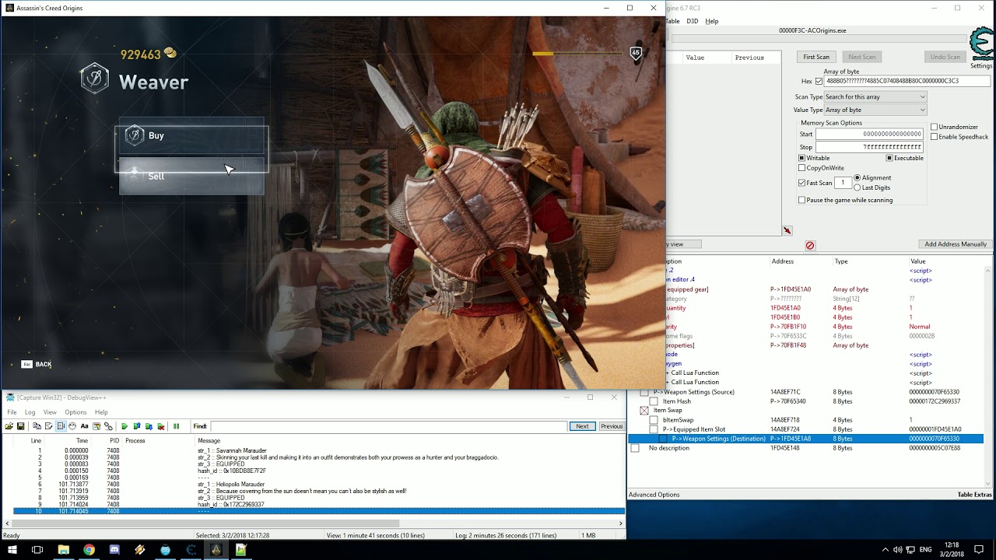Click green Run arrow in DebugView++ toolbar
This screenshot has height=560, width=996.
click(x=124, y=426)
